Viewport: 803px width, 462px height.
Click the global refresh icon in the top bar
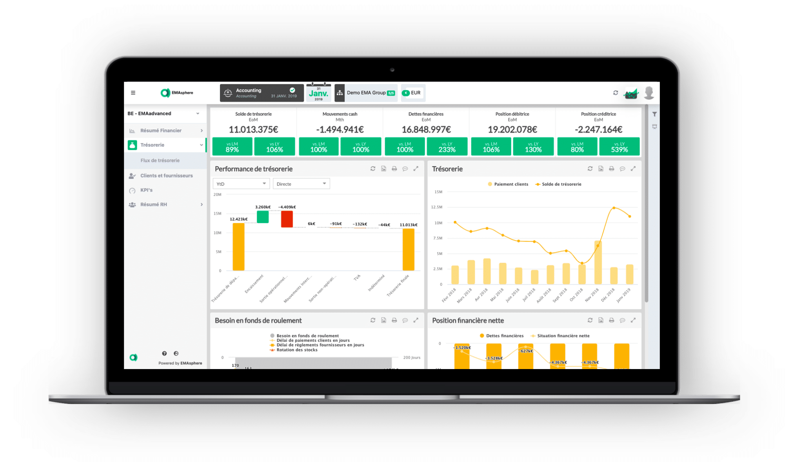[x=616, y=93]
